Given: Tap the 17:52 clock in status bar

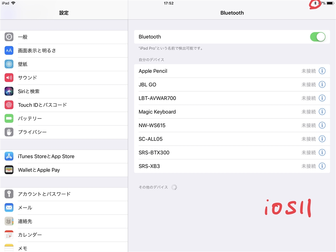Looking at the screenshot, I should (169, 3).
